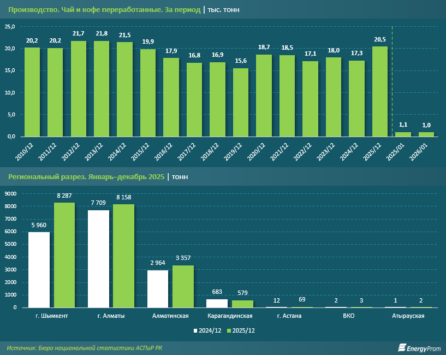Click the green 2025/12 legend swatch
The width and height of the screenshot is (446, 355).
[x=228, y=330]
